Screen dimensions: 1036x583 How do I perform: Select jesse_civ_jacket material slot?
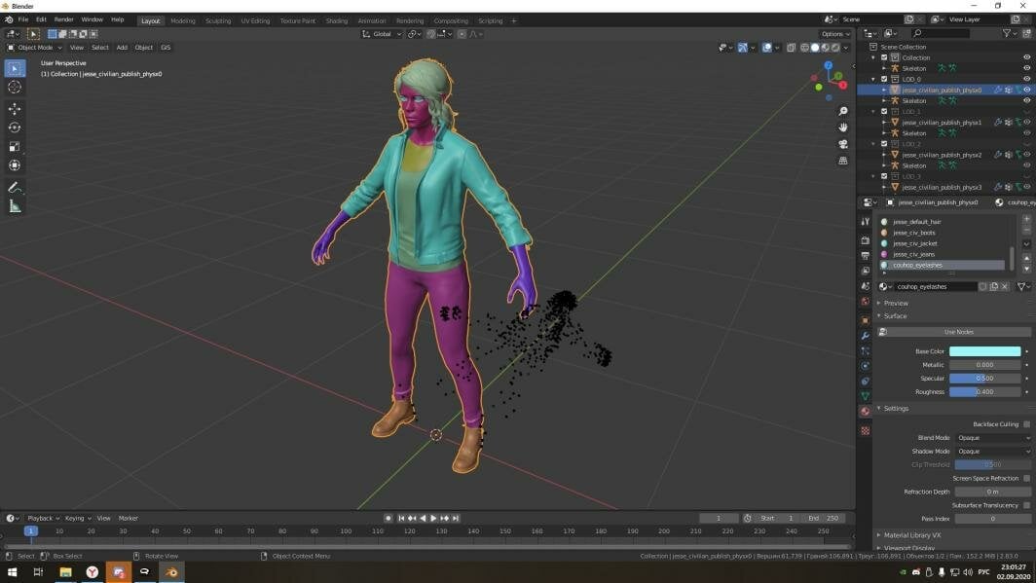[942, 243]
